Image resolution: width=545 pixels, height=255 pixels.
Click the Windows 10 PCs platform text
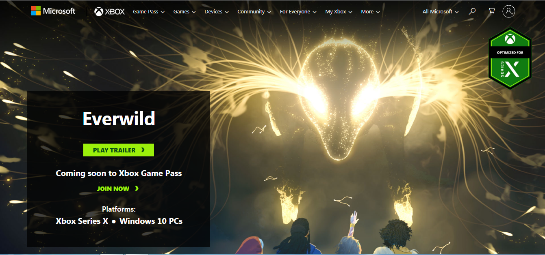[151, 221]
